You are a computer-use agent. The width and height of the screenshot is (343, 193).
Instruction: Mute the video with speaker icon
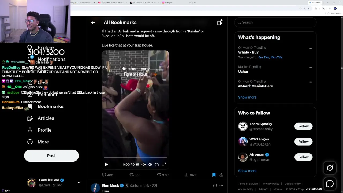click(144, 164)
